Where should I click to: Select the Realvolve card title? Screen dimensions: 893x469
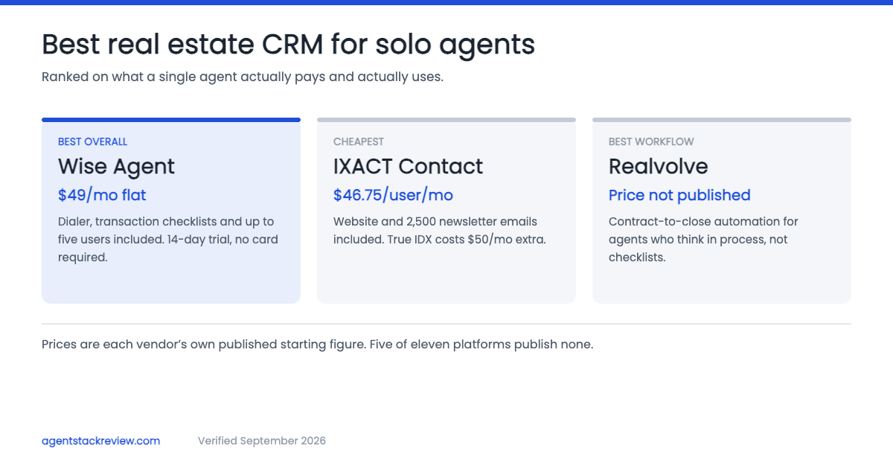pos(658,166)
